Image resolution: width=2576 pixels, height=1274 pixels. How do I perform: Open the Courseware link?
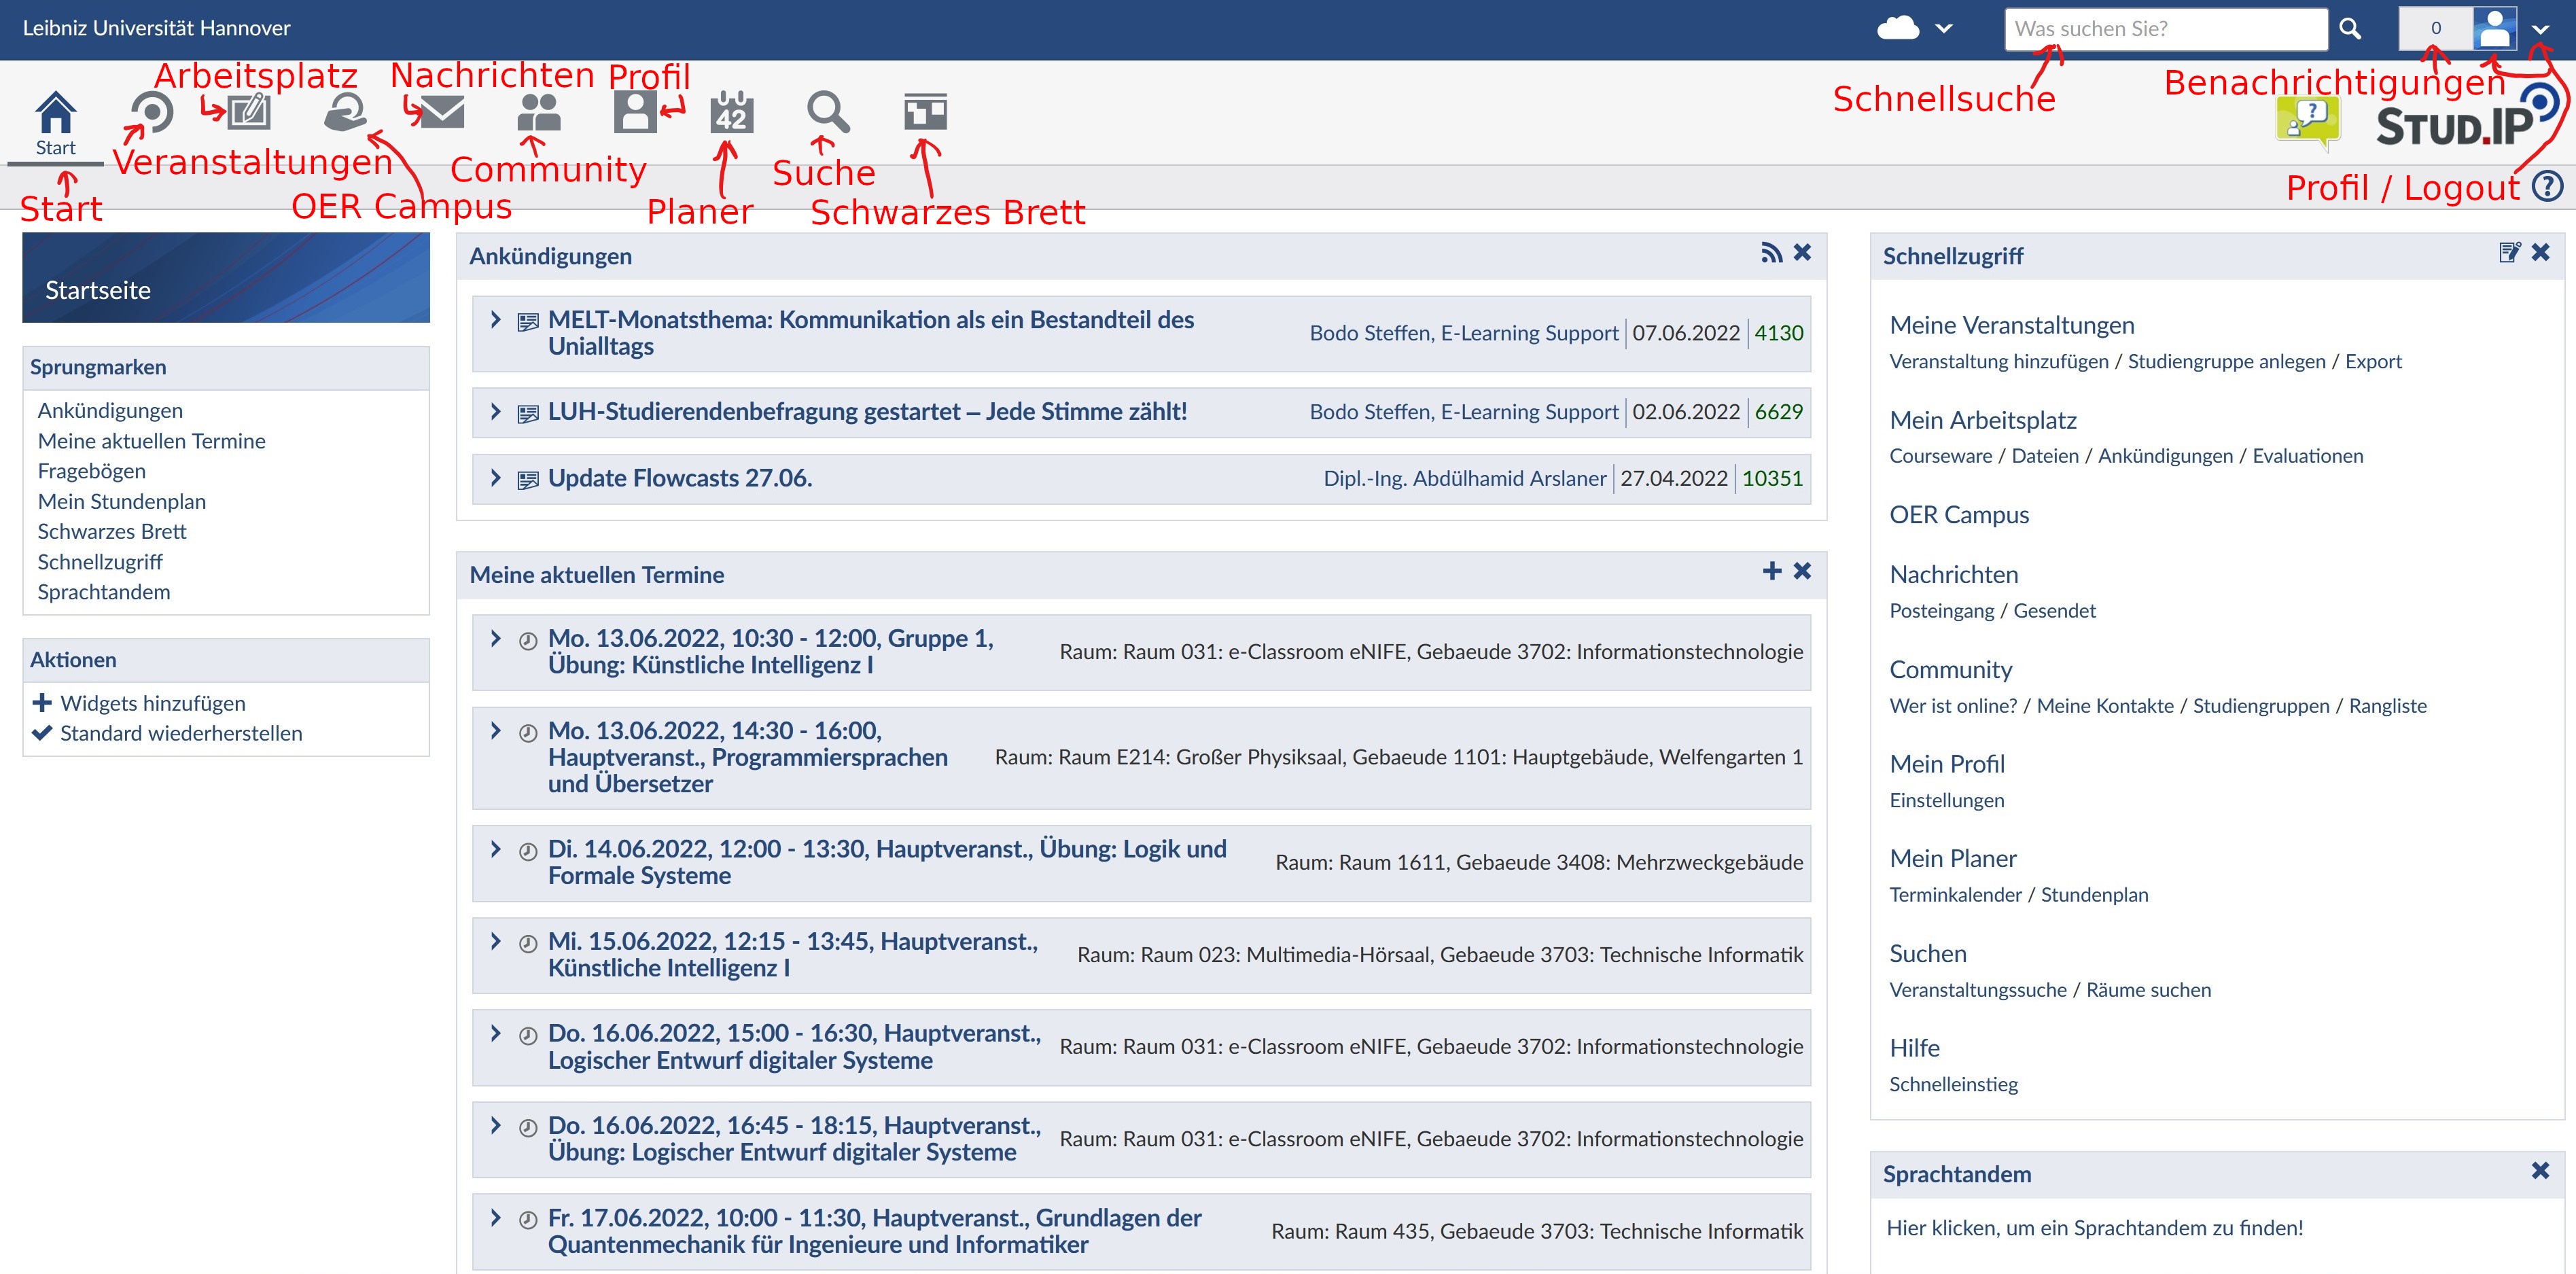[x=1941, y=455]
